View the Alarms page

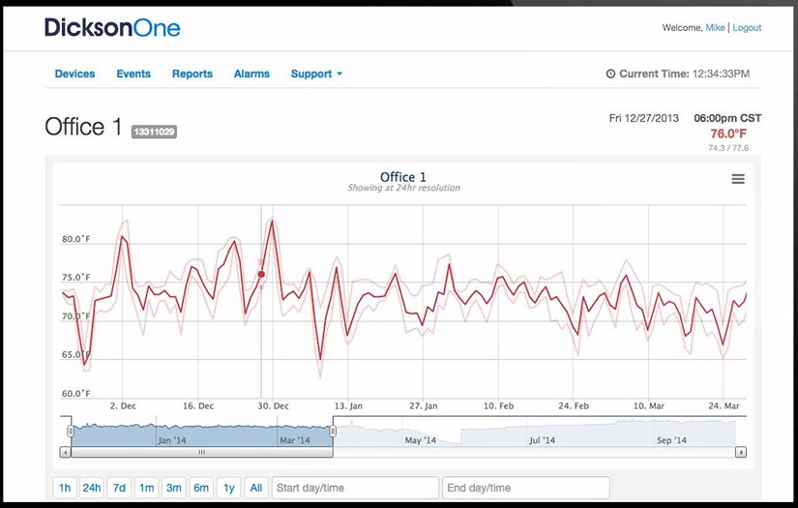[x=251, y=74]
